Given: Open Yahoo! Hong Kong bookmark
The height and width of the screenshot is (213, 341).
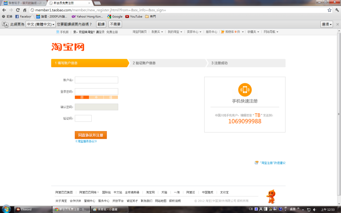Looking at the screenshot, I should (x=88, y=17).
